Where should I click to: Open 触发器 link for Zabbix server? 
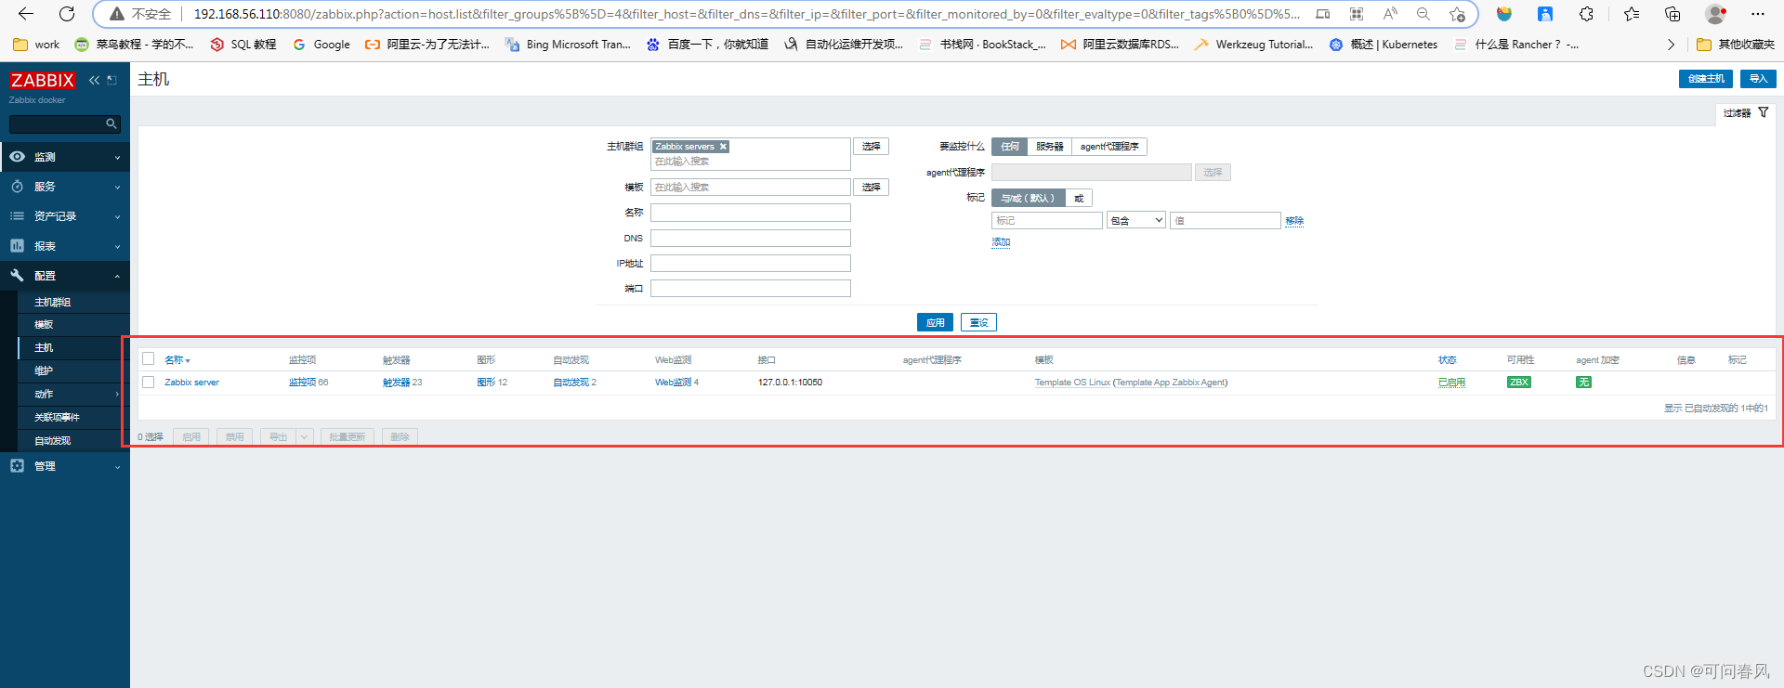(x=396, y=383)
